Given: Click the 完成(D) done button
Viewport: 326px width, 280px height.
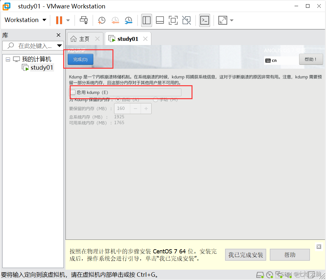Looking at the screenshot, I should click(80, 59).
